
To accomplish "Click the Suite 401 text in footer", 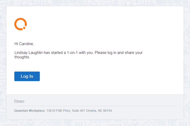I will click(x=78, y=111).
